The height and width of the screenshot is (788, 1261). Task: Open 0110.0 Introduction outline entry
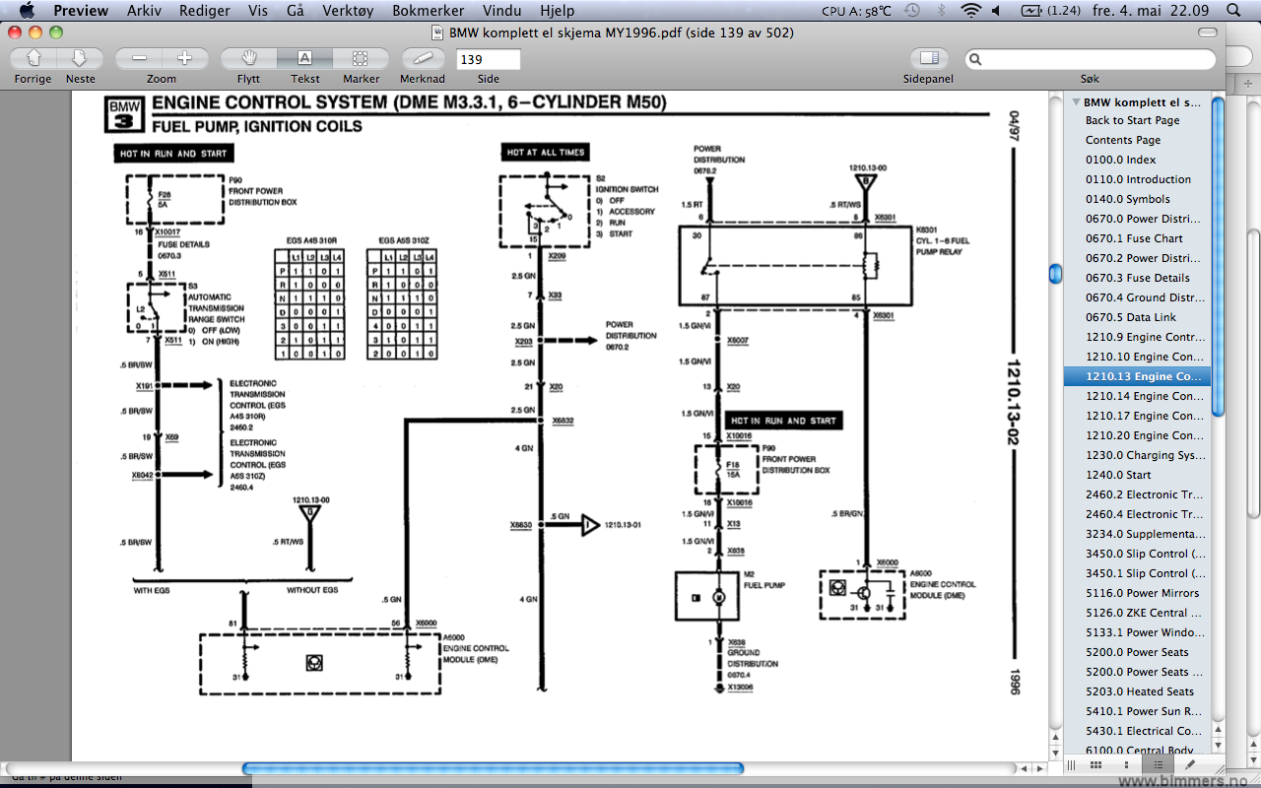pyautogui.click(x=1138, y=179)
